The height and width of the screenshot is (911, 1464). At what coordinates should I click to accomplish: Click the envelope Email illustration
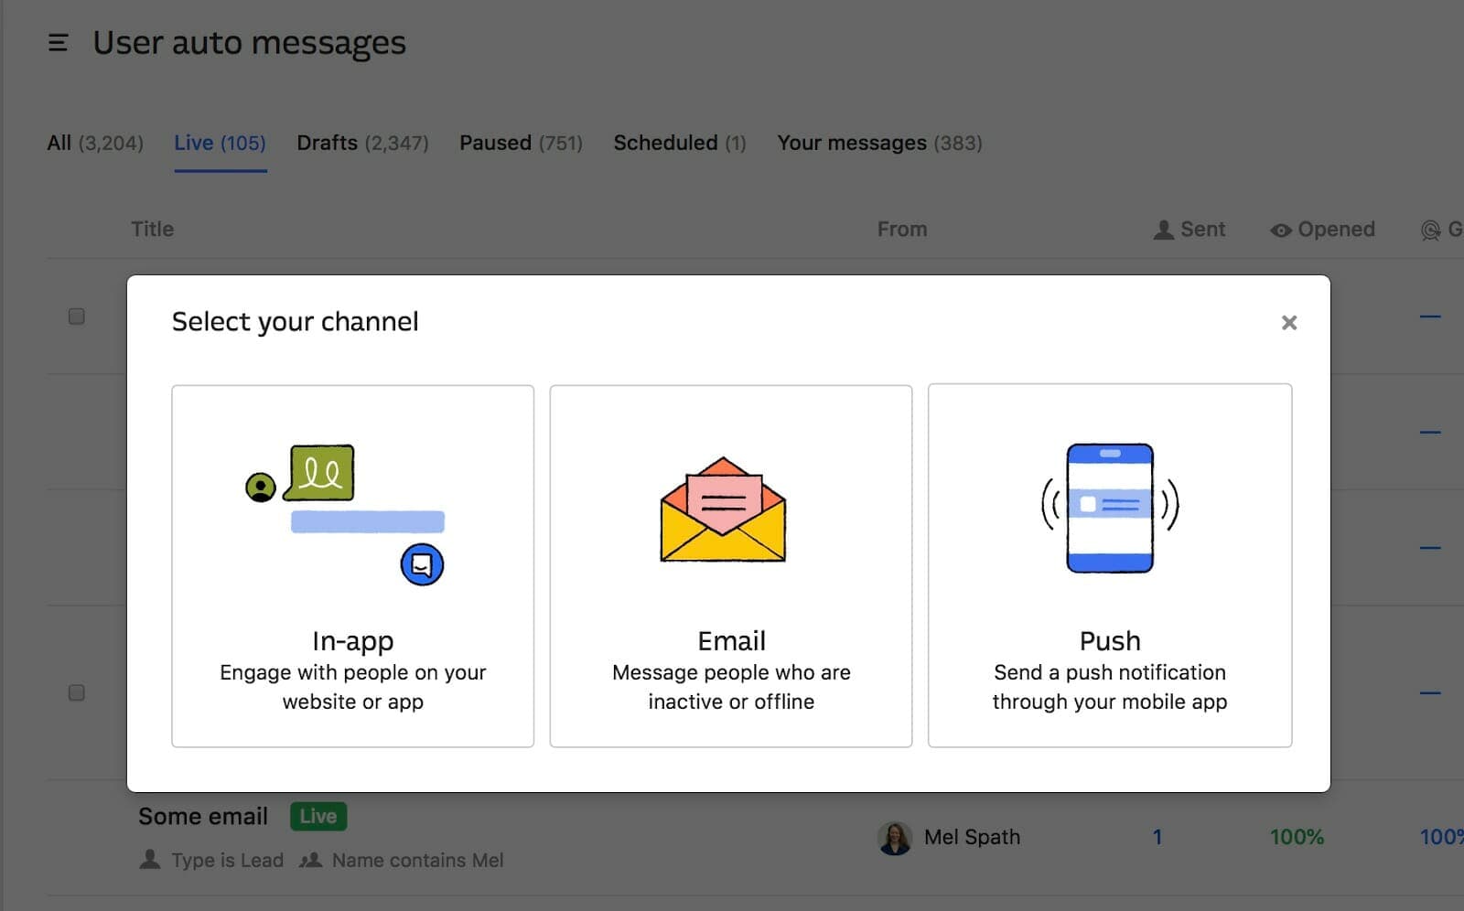pyautogui.click(x=723, y=510)
